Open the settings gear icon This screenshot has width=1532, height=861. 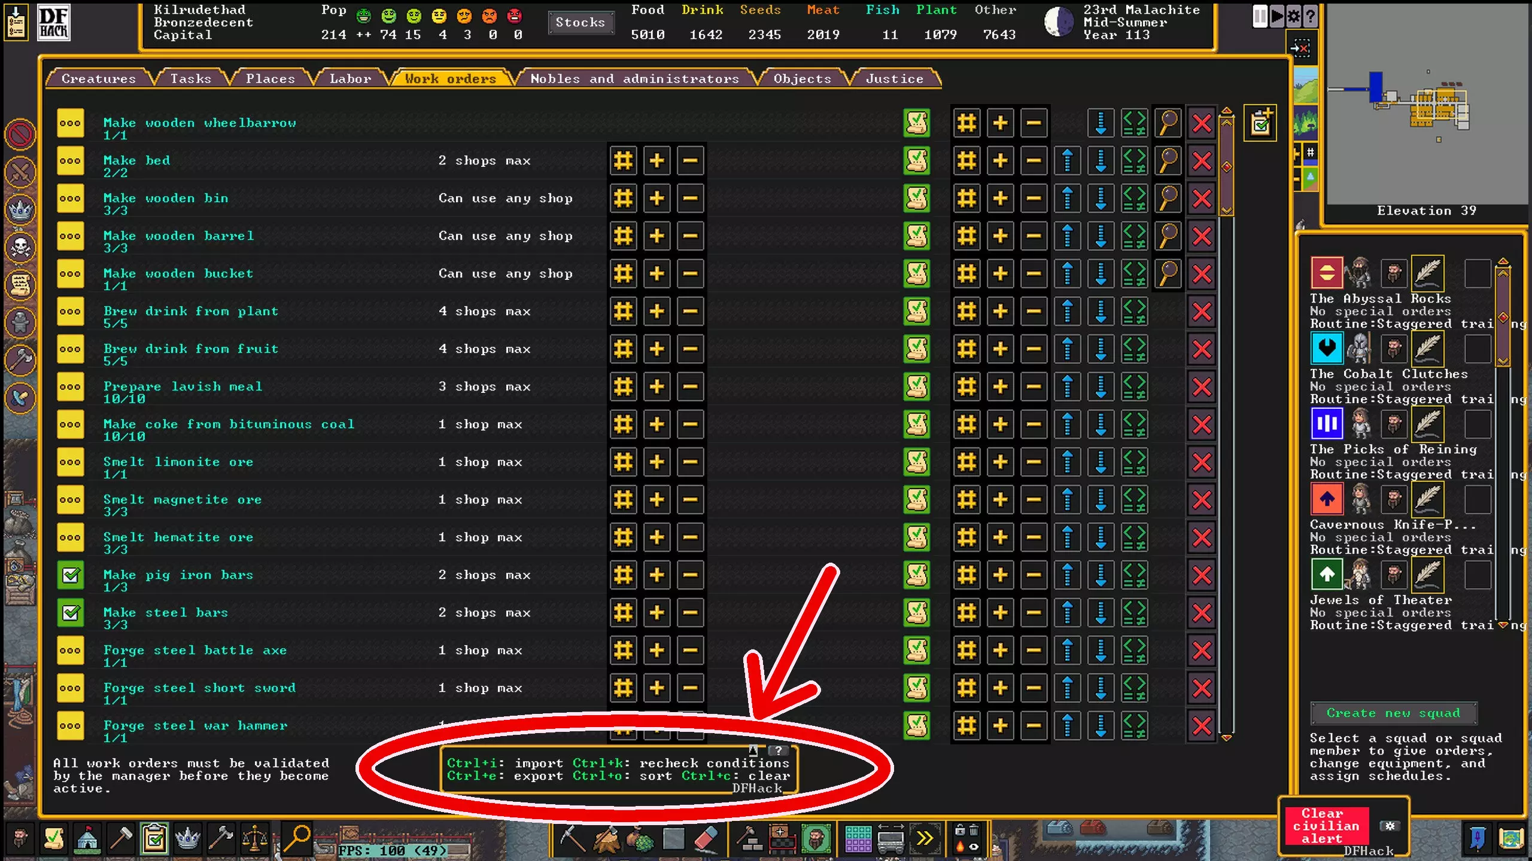click(x=1293, y=16)
